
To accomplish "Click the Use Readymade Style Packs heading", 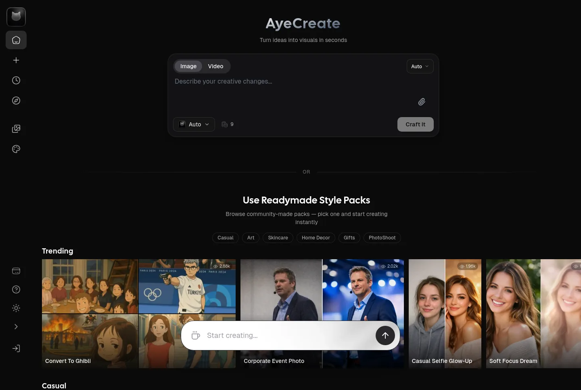I will coord(307,200).
